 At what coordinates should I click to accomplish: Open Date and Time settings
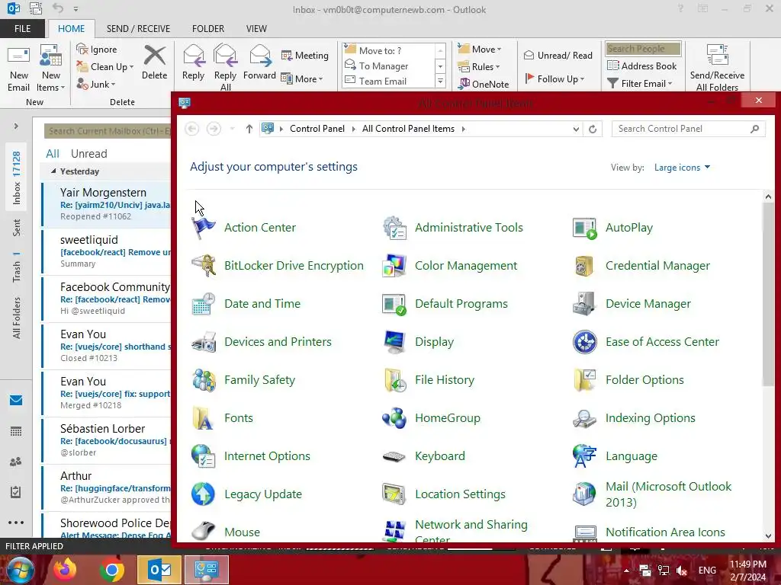click(246, 303)
